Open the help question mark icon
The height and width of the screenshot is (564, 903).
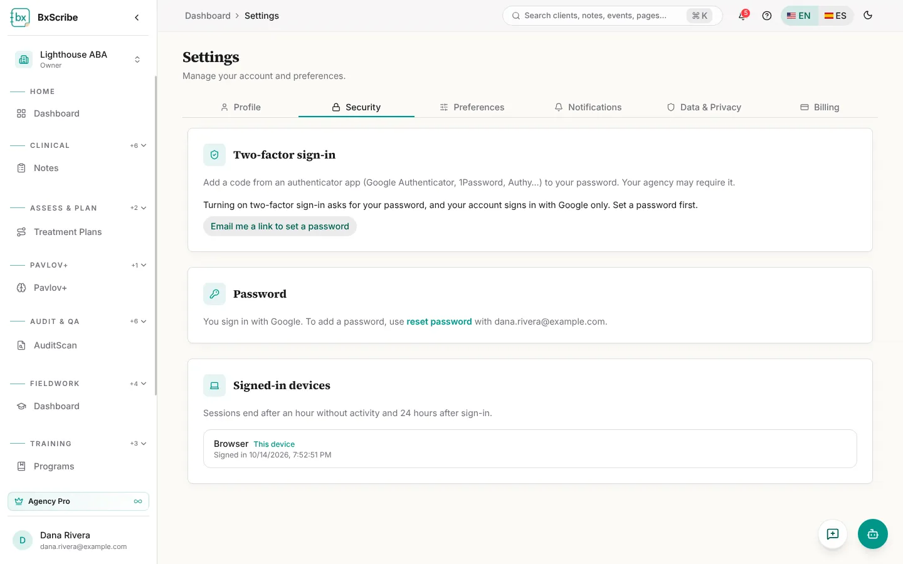766,16
